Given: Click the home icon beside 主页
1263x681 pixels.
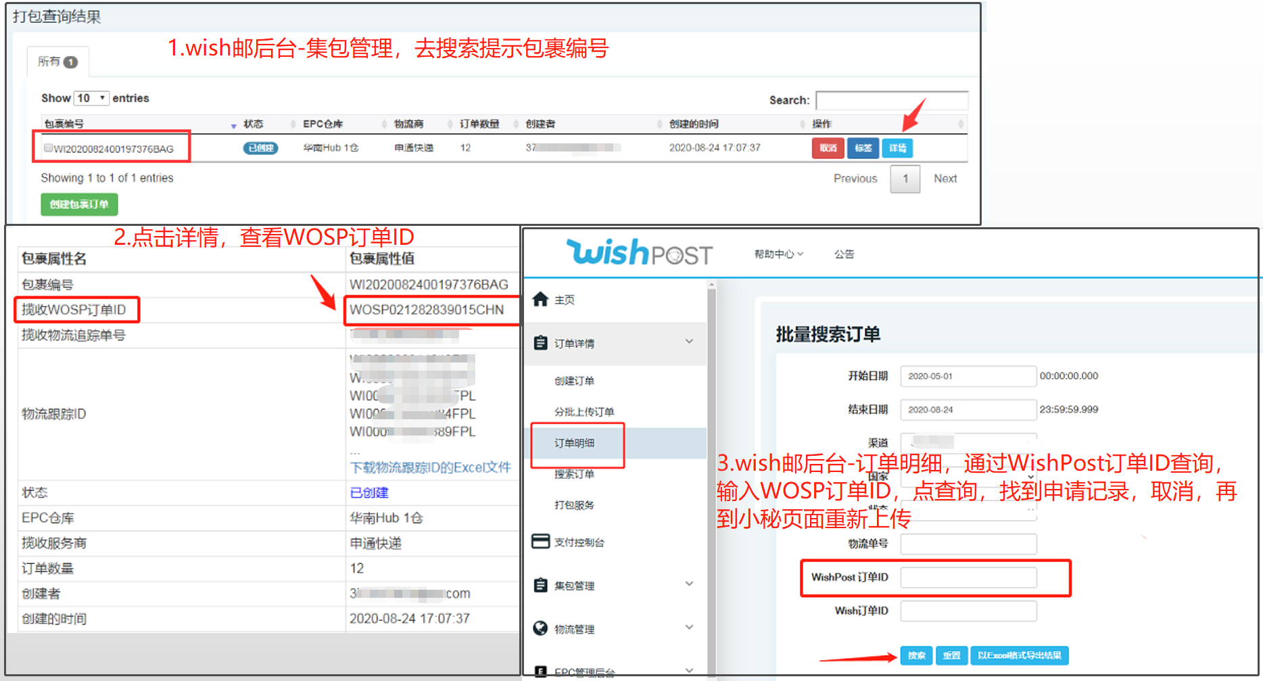Looking at the screenshot, I should [540, 299].
